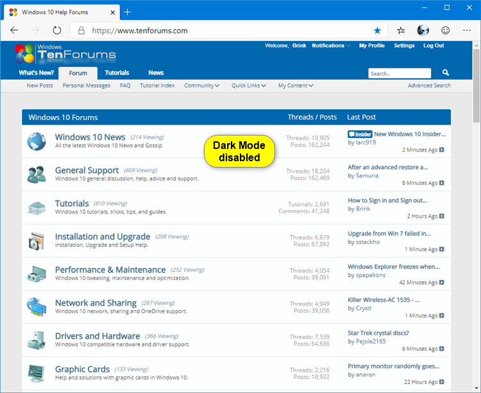Go to last post icon beside 2 Minutes Ago

click(441, 150)
